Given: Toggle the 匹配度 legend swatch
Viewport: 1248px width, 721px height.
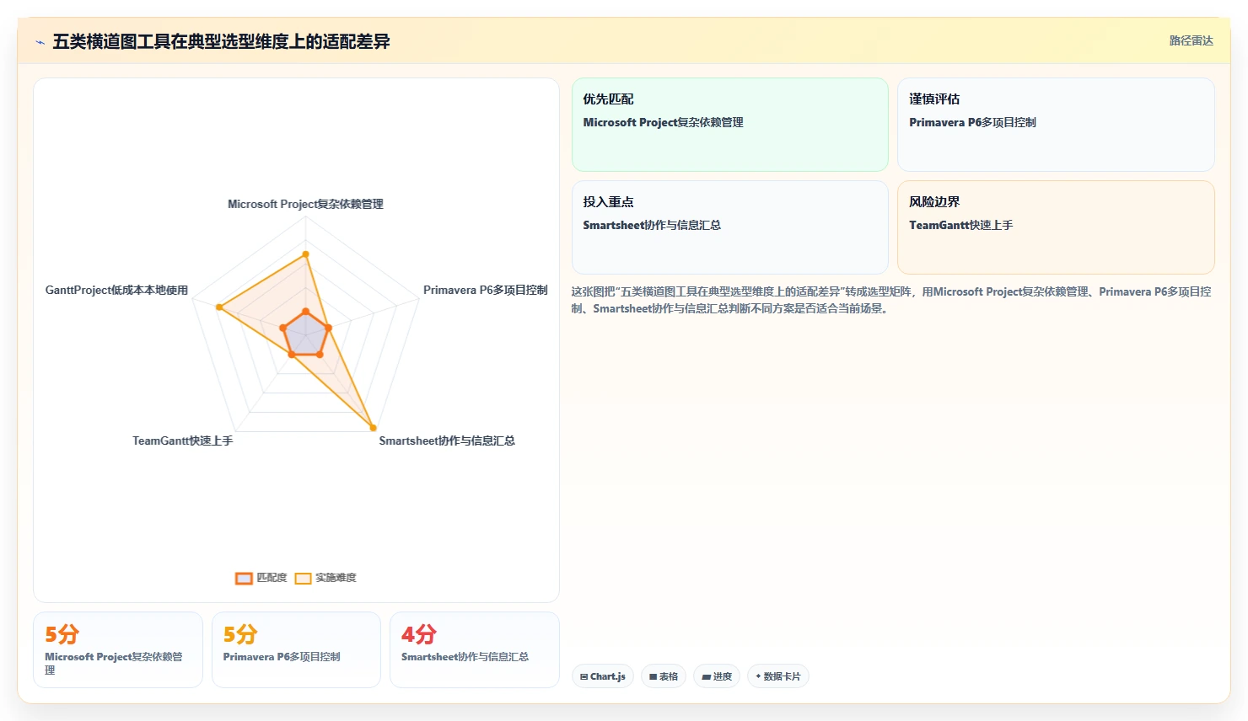Looking at the screenshot, I should coord(244,578).
